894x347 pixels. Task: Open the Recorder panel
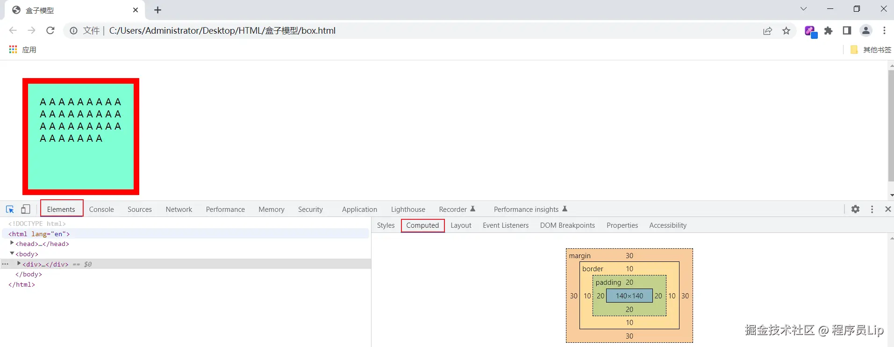[457, 209]
